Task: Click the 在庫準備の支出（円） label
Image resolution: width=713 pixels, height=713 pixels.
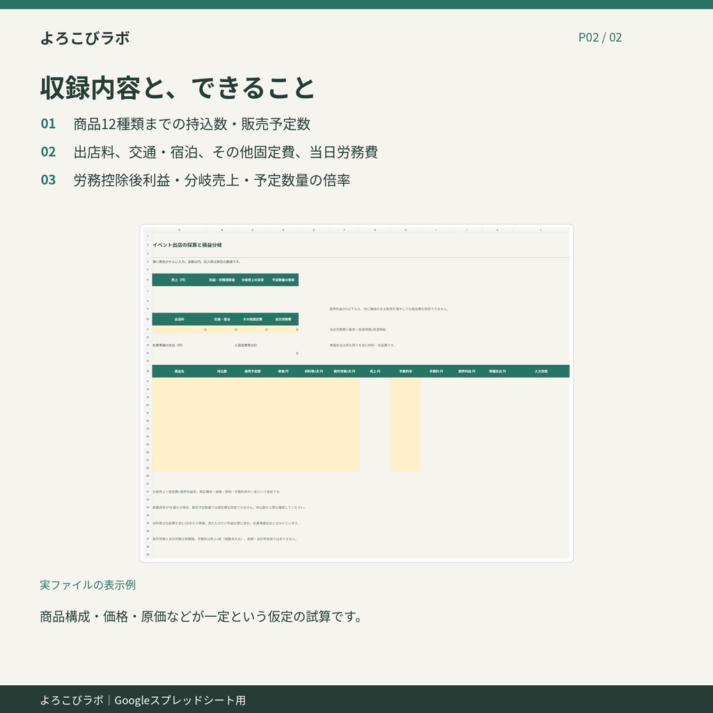Action: click(x=168, y=345)
